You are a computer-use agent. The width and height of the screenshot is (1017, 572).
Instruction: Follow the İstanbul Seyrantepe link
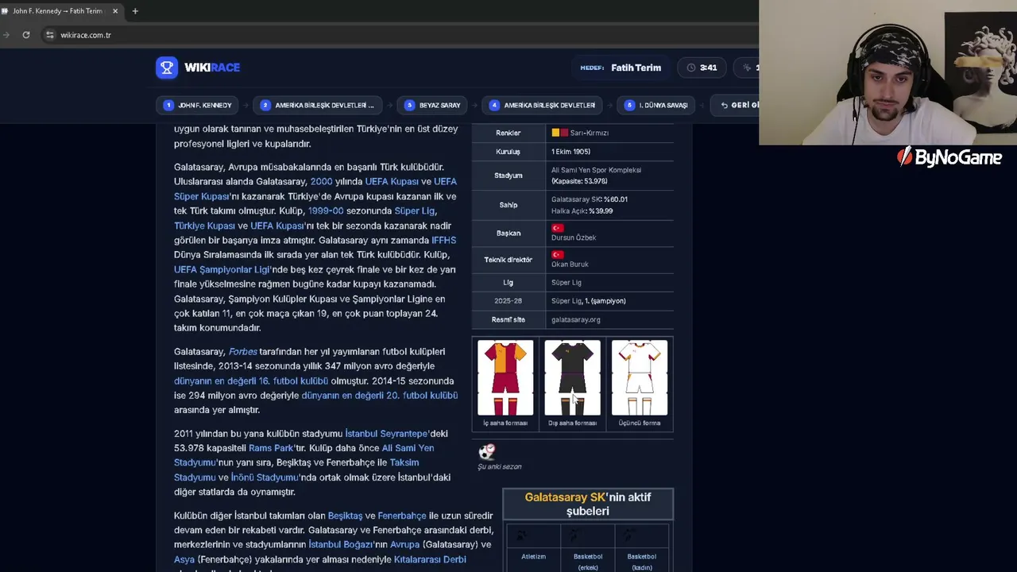pos(386,434)
